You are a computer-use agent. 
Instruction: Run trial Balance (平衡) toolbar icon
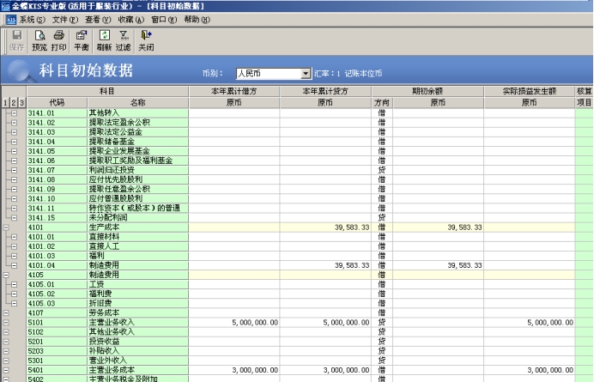pyautogui.click(x=81, y=40)
